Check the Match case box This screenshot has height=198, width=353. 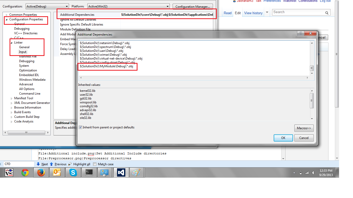tap(95, 164)
